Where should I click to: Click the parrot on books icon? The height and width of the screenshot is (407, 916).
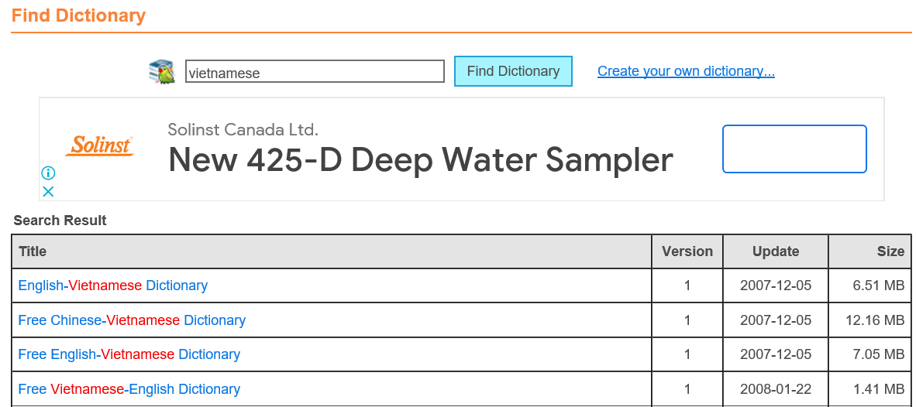162,72
